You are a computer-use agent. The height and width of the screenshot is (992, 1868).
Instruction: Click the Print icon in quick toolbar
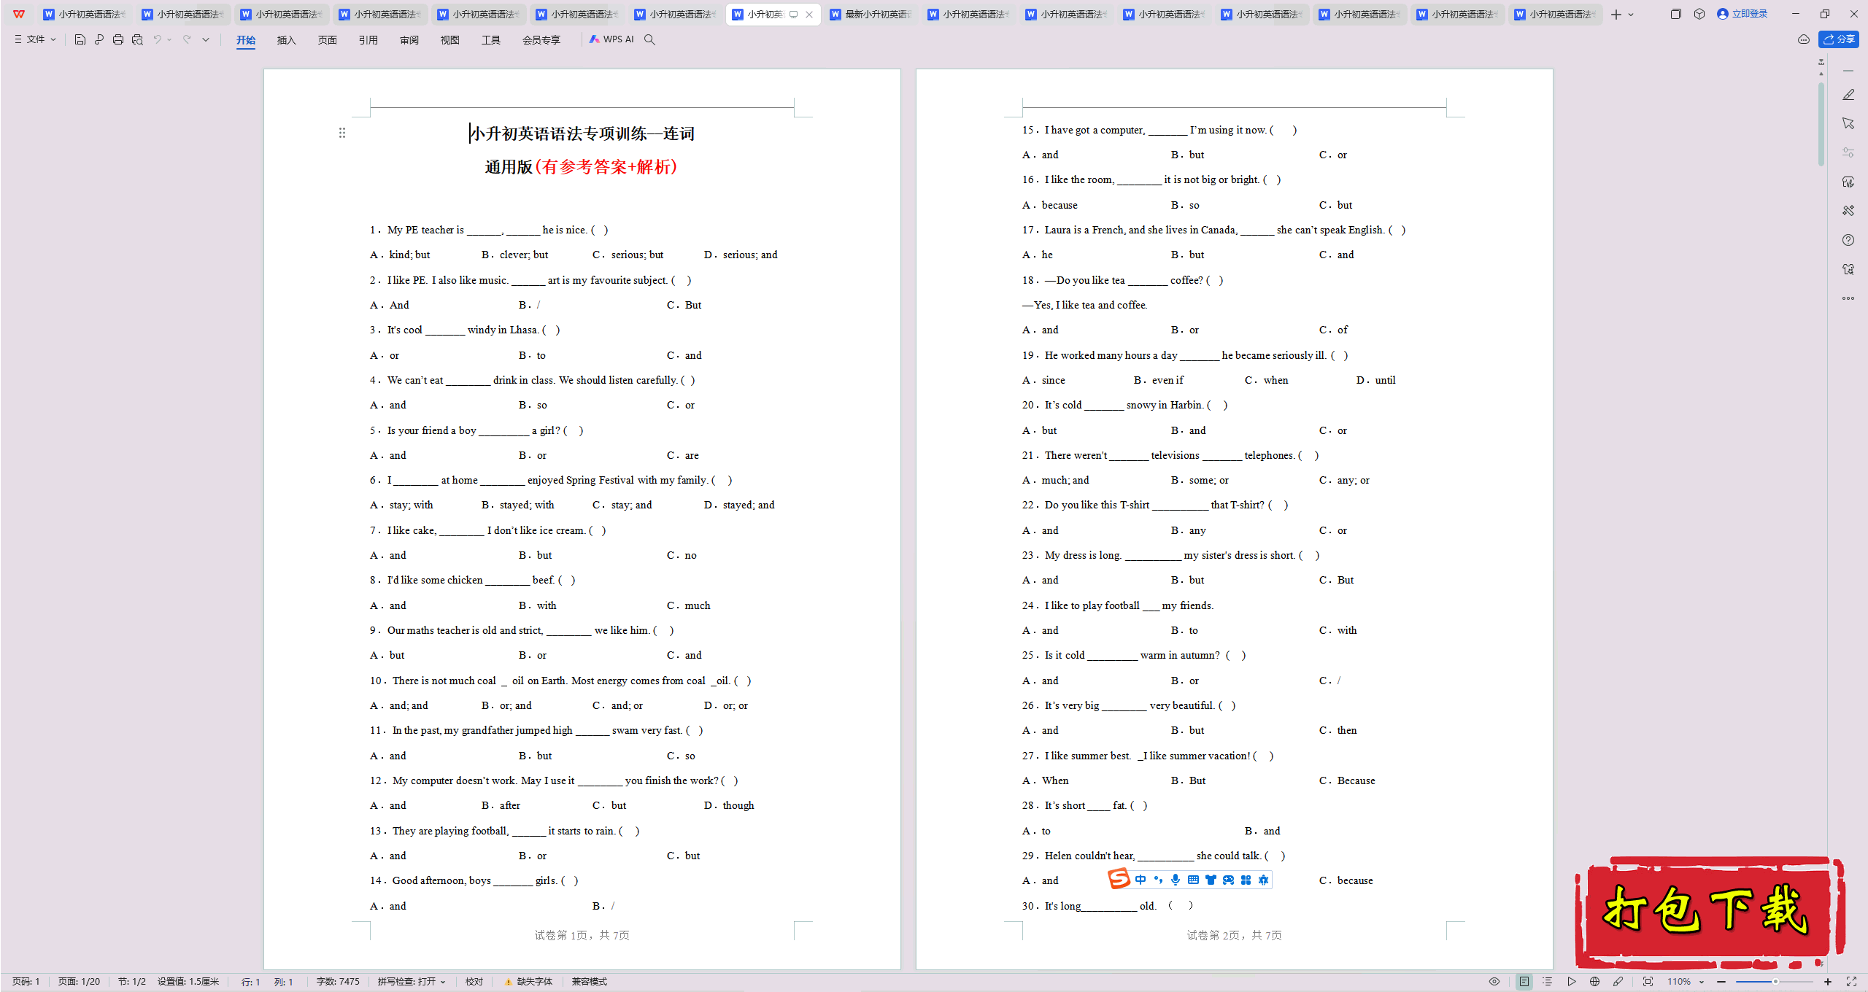click(118, 39)
